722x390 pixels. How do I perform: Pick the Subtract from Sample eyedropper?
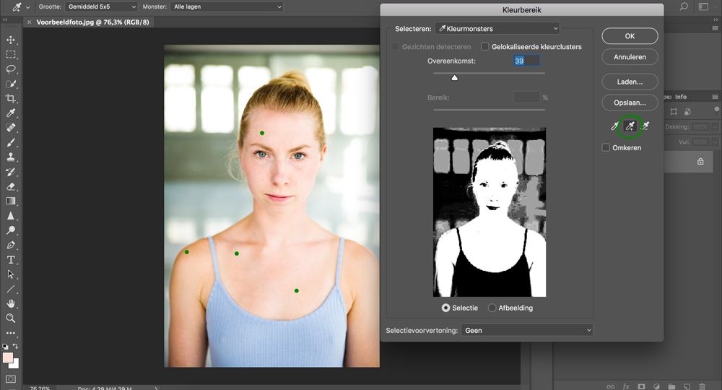click(645, 126)
